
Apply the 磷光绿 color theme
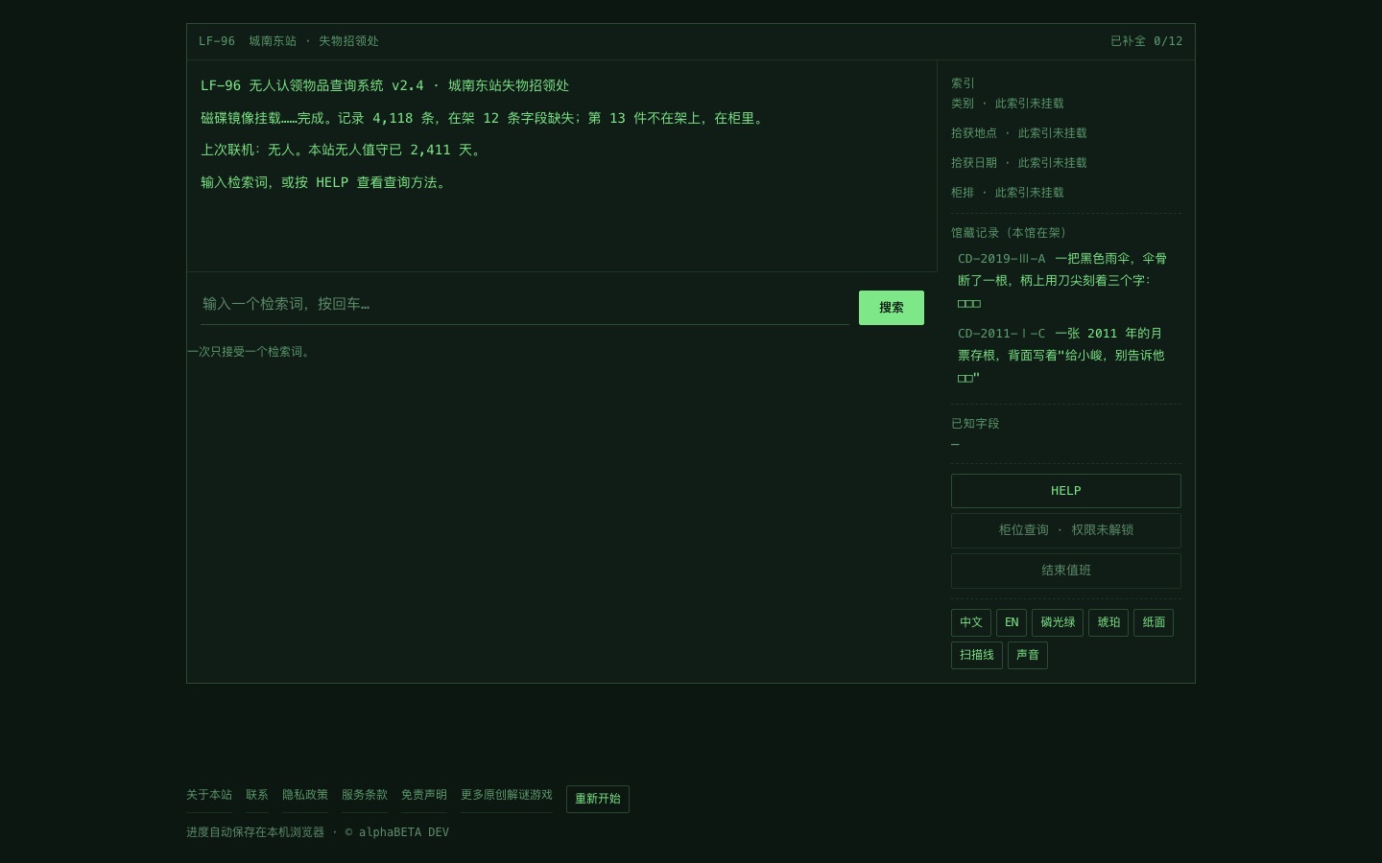click(x=1058, y=622)
